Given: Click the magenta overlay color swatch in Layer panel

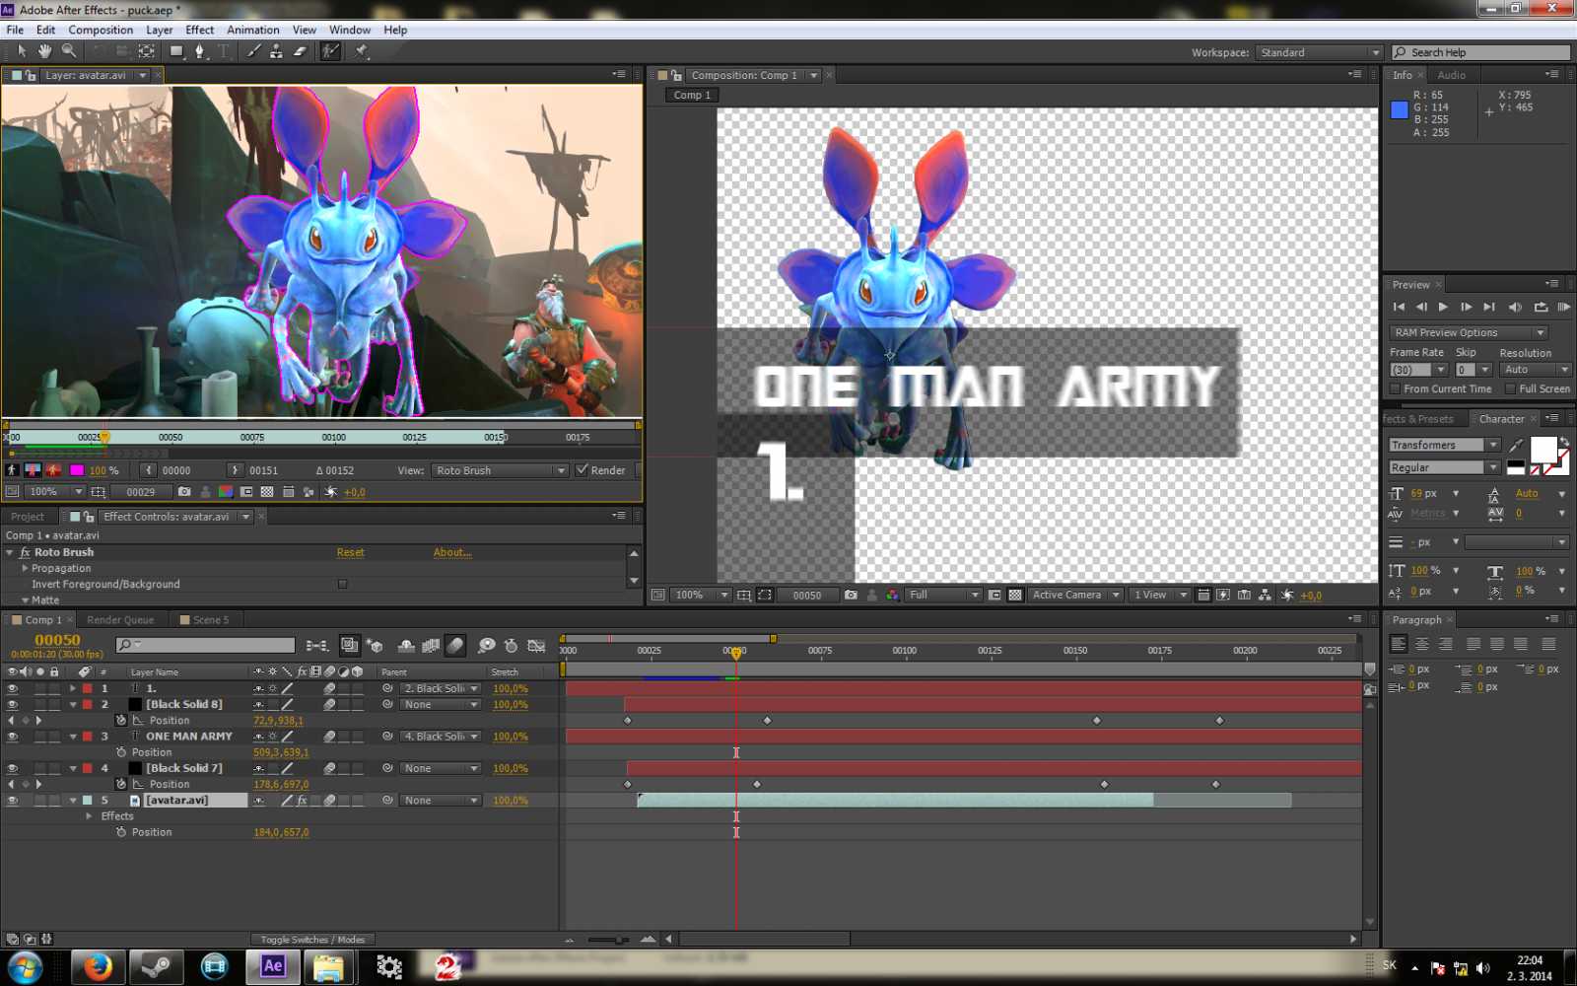Looking at the screenshot, I should pos(77,470).
